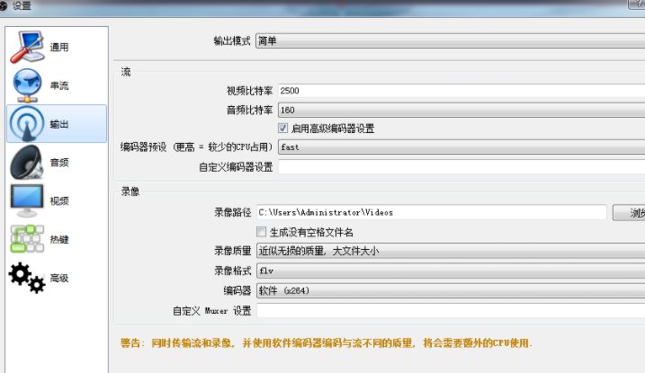Screen dimensions: 645x373
Task: Select the 输出 output antenna icon
Action: click(x=27, y=124)
